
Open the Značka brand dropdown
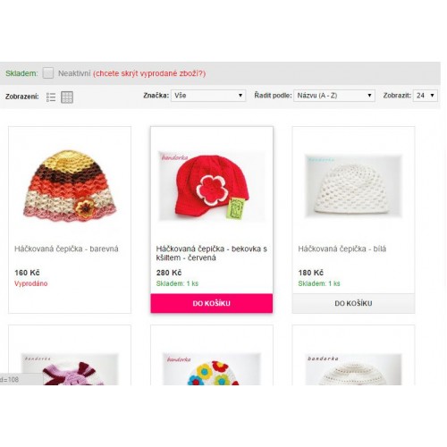[x=208, y=96]
